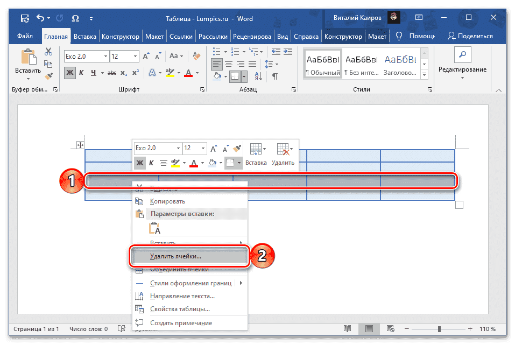Apply a numbered list
This screenshot has height=344, width=515.
click(234, 52)
